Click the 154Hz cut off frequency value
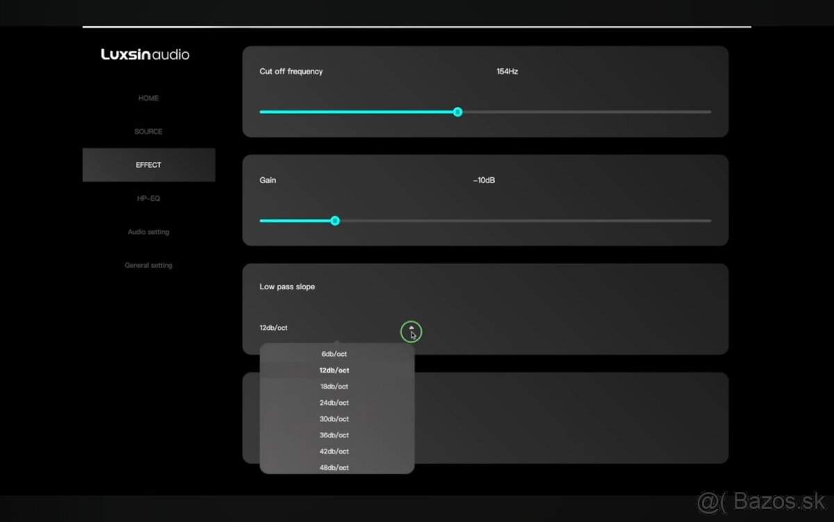The height and width of the screenshot is (522, 834). click(507, 72)
